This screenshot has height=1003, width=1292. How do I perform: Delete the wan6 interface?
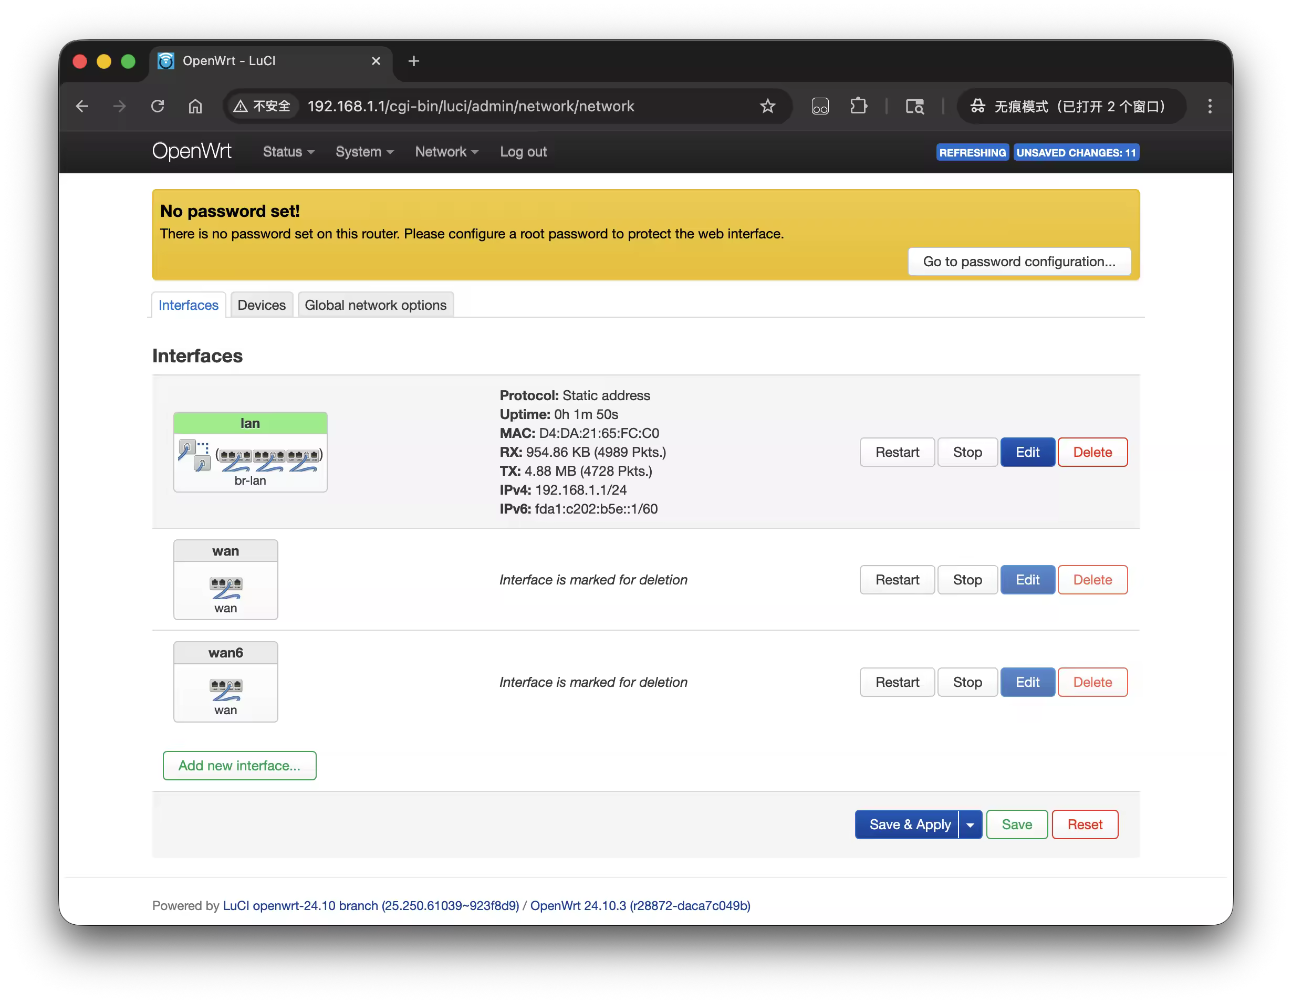[x=1092, y=683]
